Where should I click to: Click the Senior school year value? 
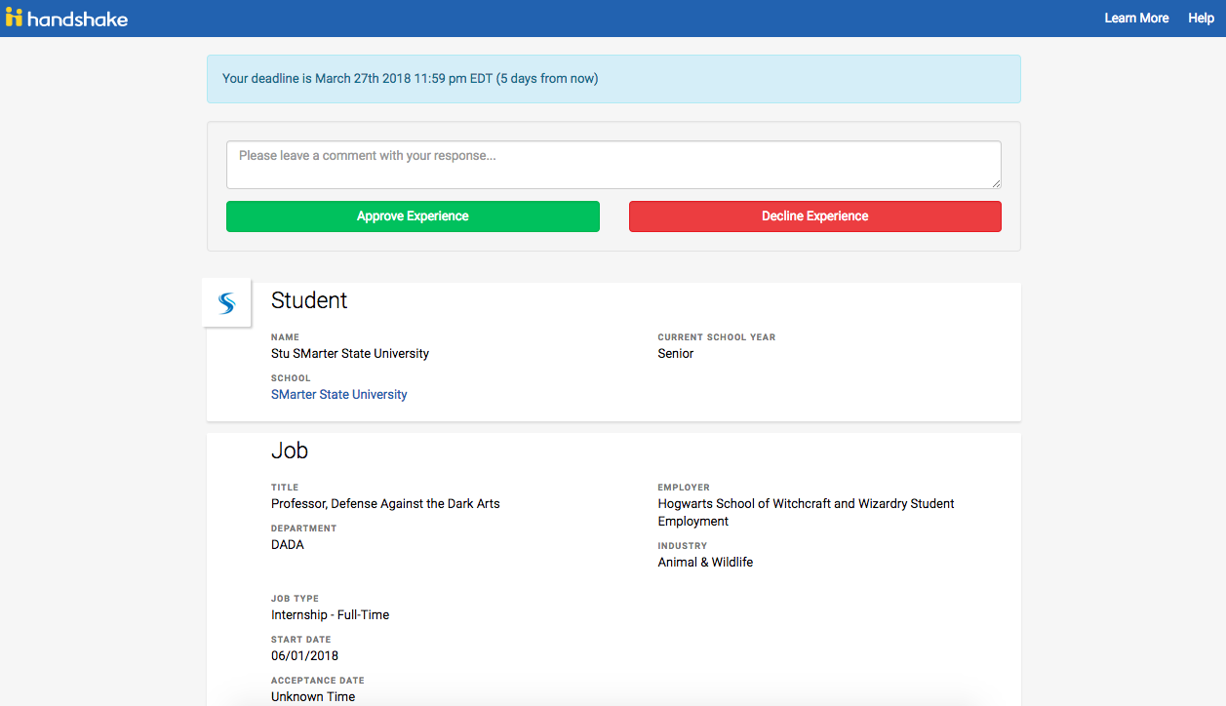(x=676, y=354)
